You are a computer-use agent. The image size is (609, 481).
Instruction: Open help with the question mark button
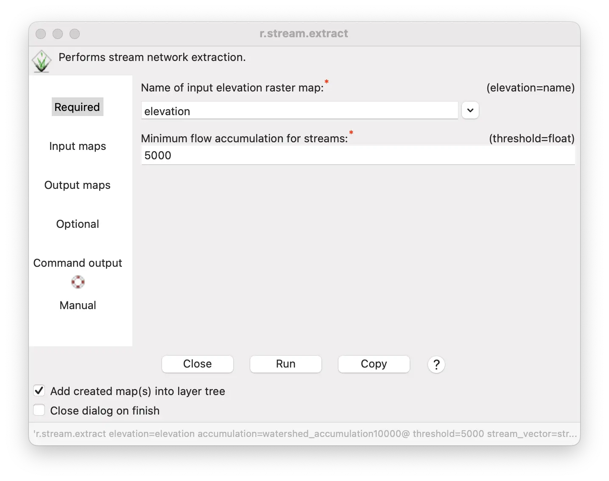pos(436,364)
